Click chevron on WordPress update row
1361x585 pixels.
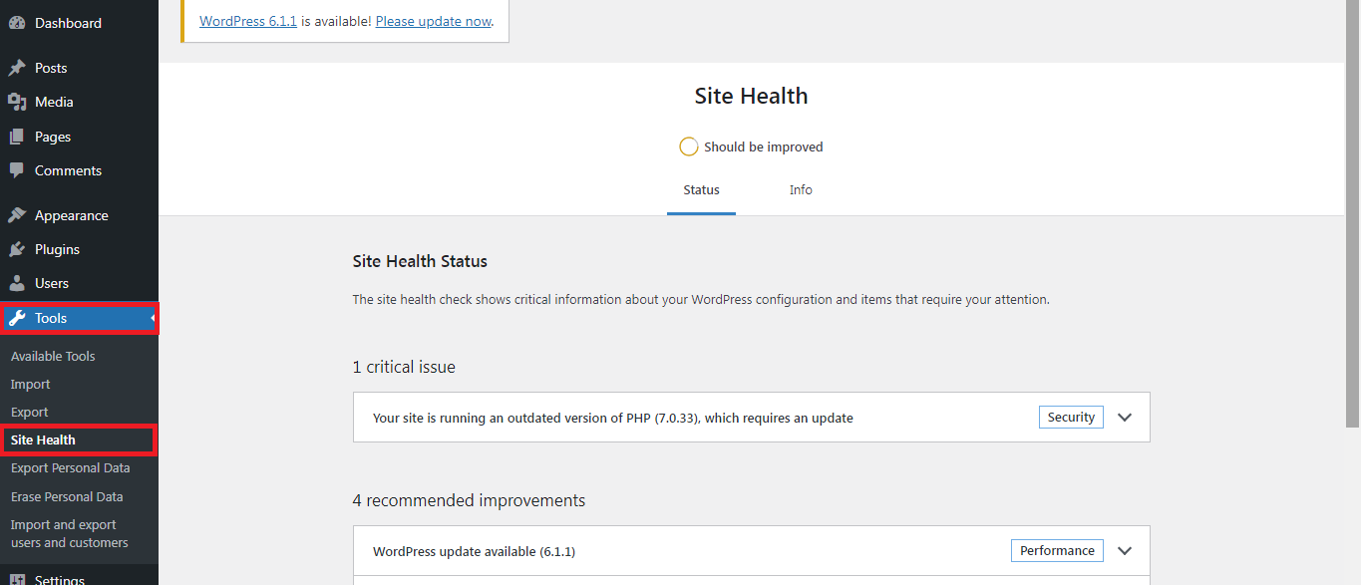click(1125, 551)
